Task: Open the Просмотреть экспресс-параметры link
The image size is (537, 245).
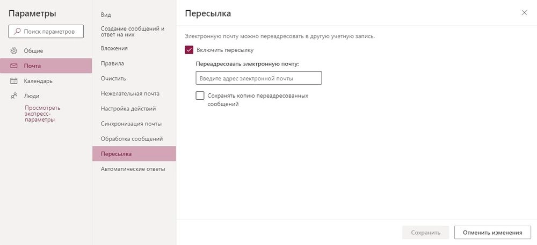Action: point(42,114)
